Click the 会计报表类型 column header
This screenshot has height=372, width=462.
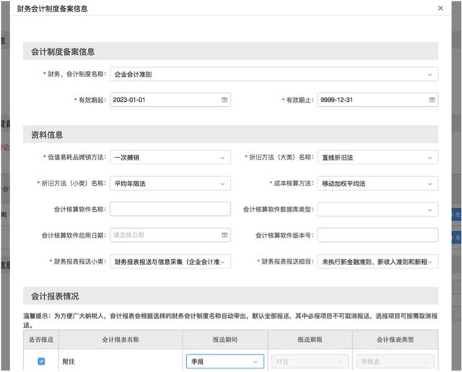(x=395, y=339)
